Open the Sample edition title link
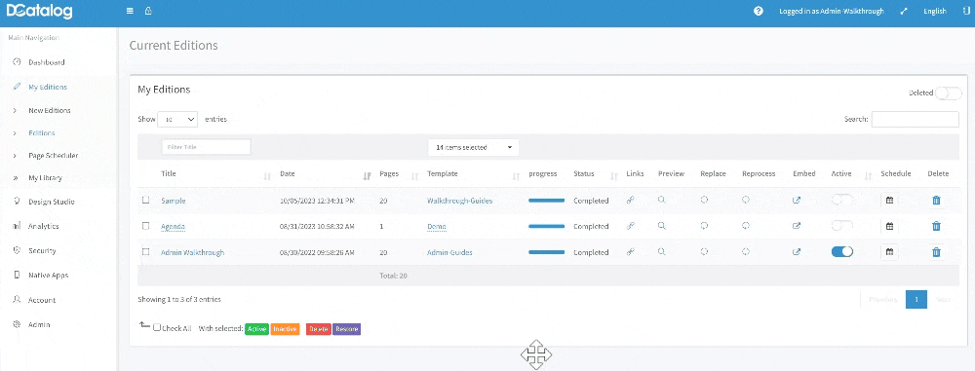This screenshot has height=371, width=975. coord(173,201)
